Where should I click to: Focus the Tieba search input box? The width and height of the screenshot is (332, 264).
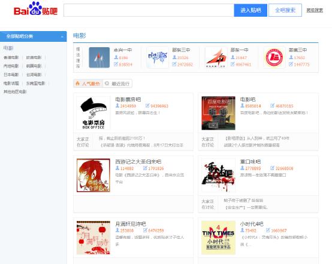tap(149, 10)
